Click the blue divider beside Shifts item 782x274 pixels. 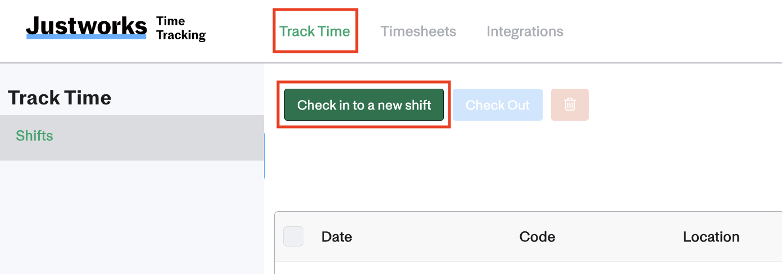[264, 156]
